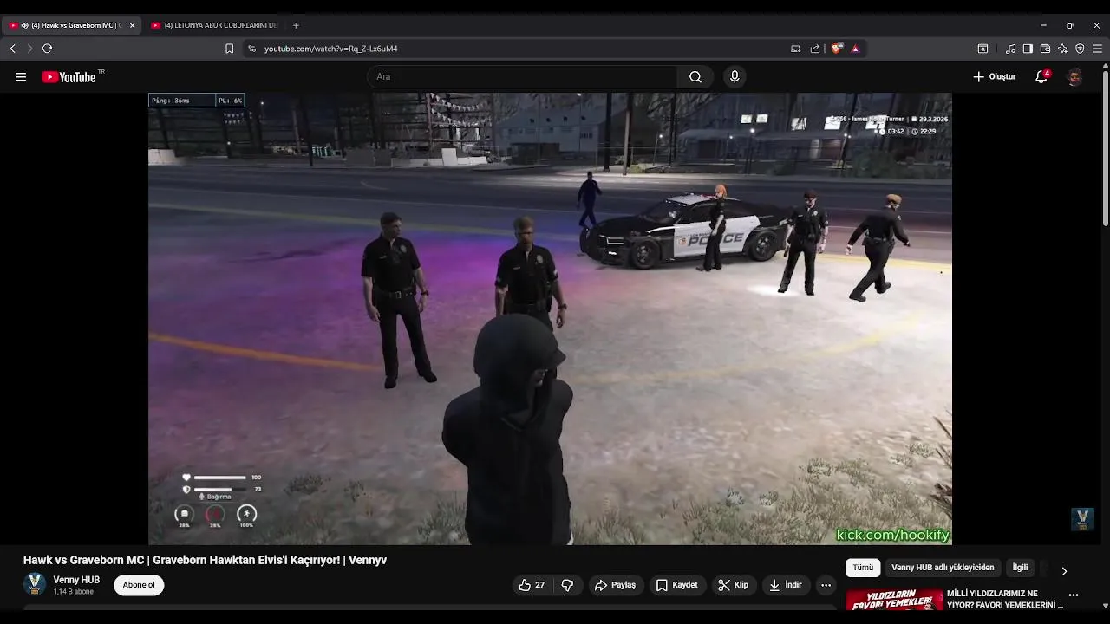Reload the page with the refresh icon

[48, 49]
